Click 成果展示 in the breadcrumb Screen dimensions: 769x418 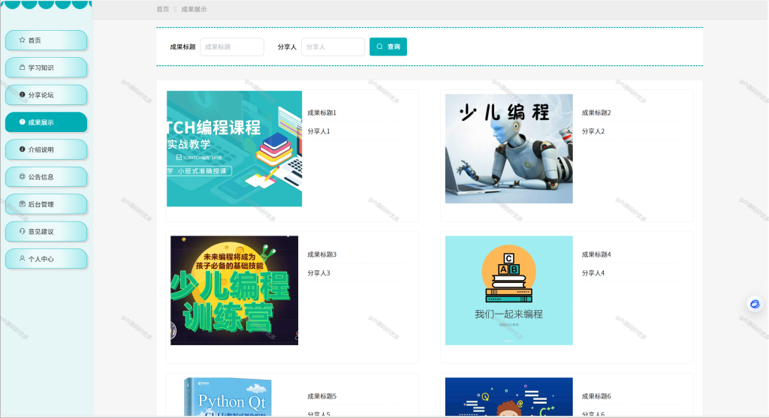pyautogui.click(x=194, y=9)
